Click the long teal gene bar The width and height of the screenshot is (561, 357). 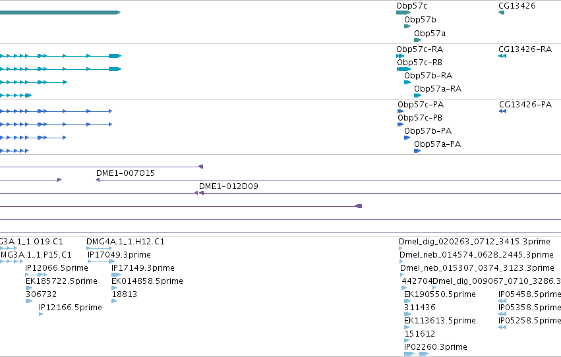tap(61, 13)
